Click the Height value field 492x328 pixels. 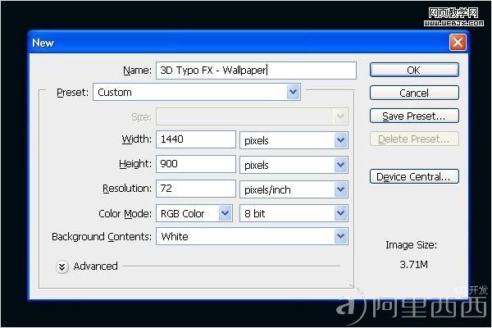point(196,164)
